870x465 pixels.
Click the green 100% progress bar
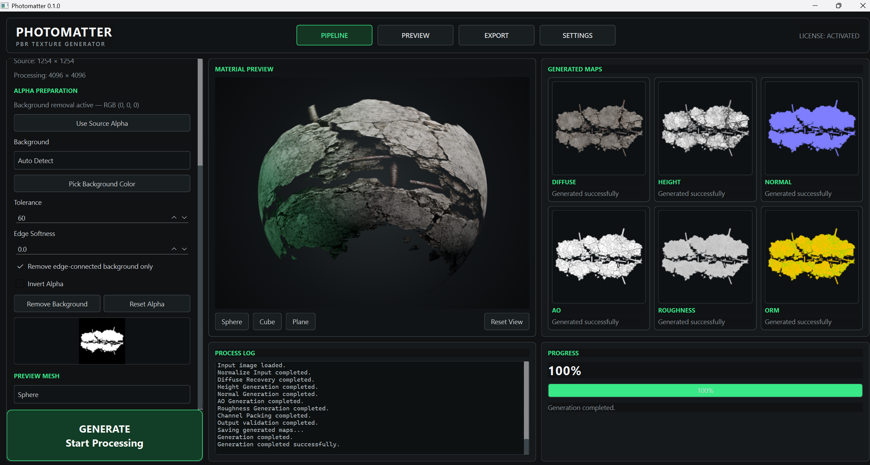[x=705, y=391]
